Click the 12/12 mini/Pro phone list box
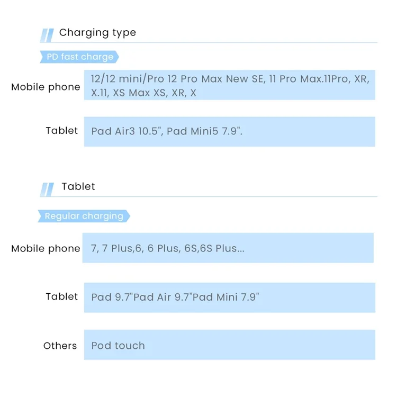 click(x=229, y=85)
